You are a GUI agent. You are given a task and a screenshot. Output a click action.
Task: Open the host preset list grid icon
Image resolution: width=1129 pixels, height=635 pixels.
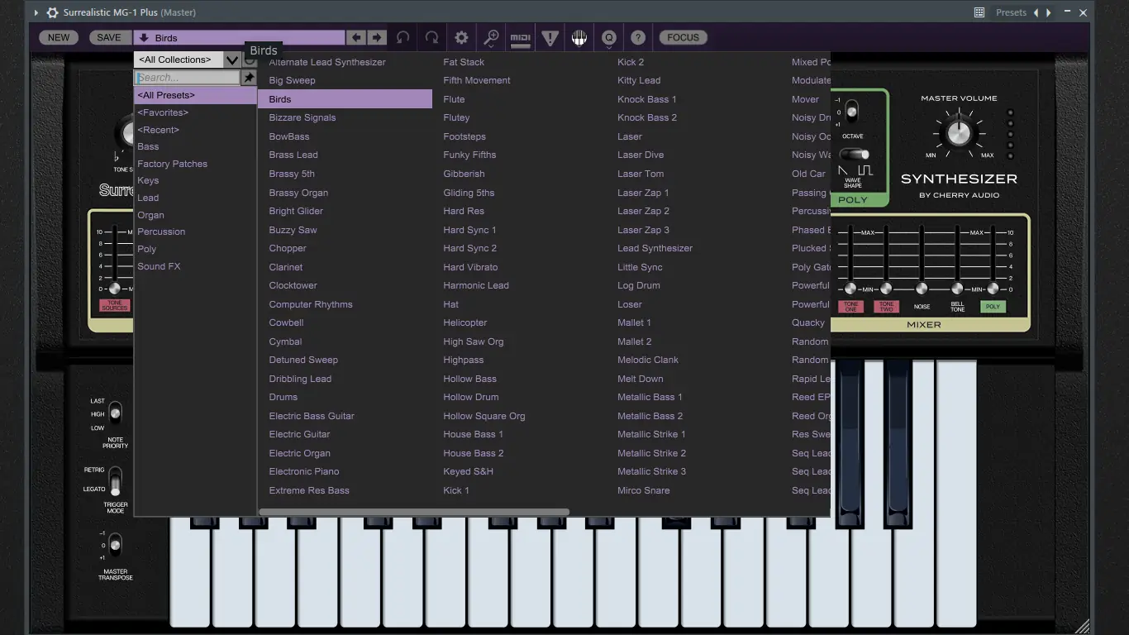point(979,12)
